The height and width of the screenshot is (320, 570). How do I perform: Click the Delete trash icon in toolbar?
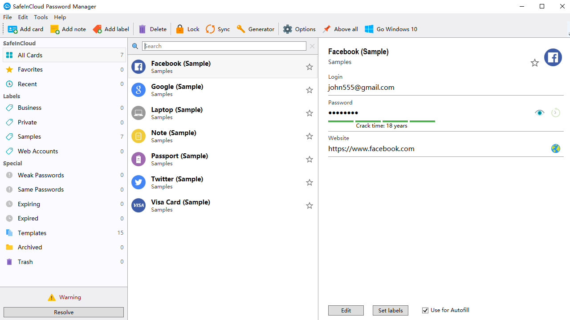(x=142, y=29)
